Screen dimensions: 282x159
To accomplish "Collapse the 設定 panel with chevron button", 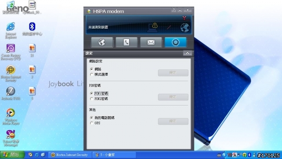I will [x=187, y=53].
